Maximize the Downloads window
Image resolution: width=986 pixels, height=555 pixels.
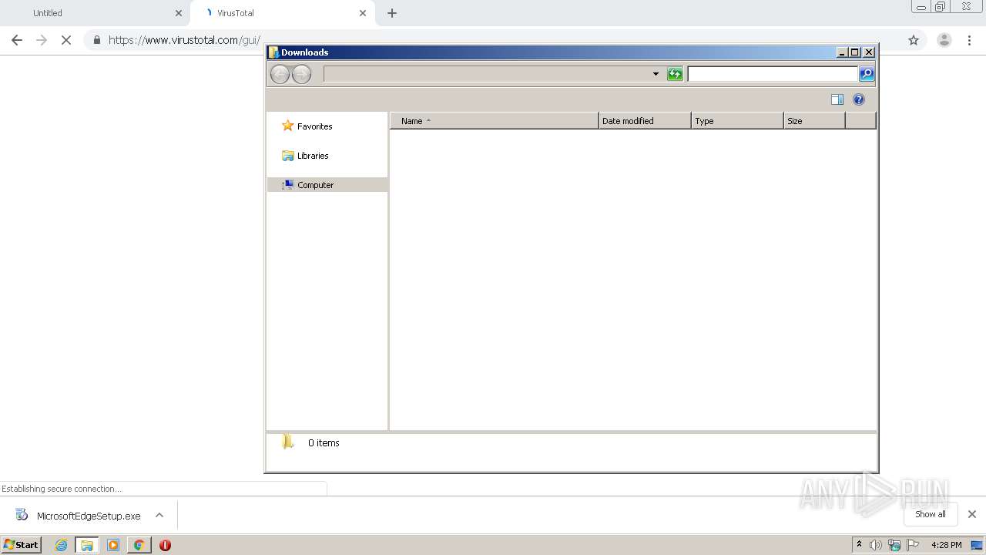point(855,52)
